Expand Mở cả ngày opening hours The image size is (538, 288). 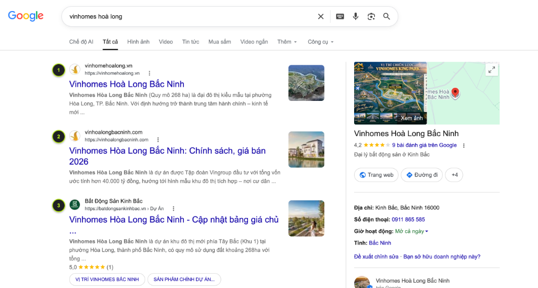pos(412,231)
